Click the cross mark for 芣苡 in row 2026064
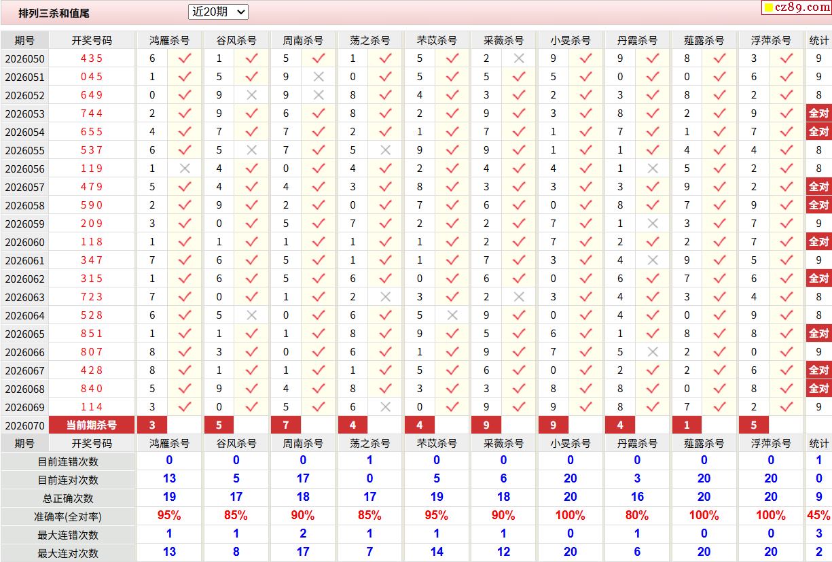Image resolution: width=832 pixels, height=562 pixels. tap(452, 315)
